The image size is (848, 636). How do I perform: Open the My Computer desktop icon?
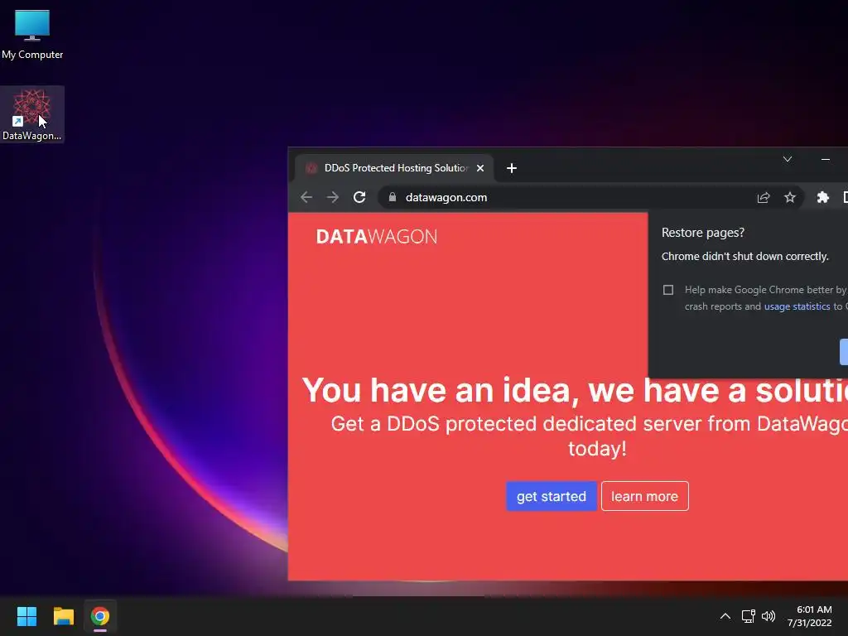coord(32,35)
